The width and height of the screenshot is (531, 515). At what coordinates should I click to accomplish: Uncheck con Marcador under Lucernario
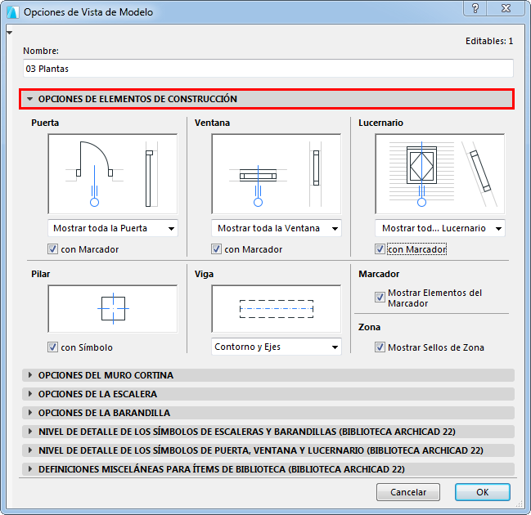380,249
